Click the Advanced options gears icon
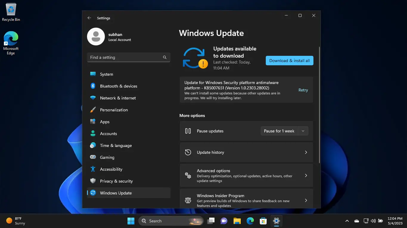Image resolution: width=407 pixels, height=228 pixels. pos(188,175)
